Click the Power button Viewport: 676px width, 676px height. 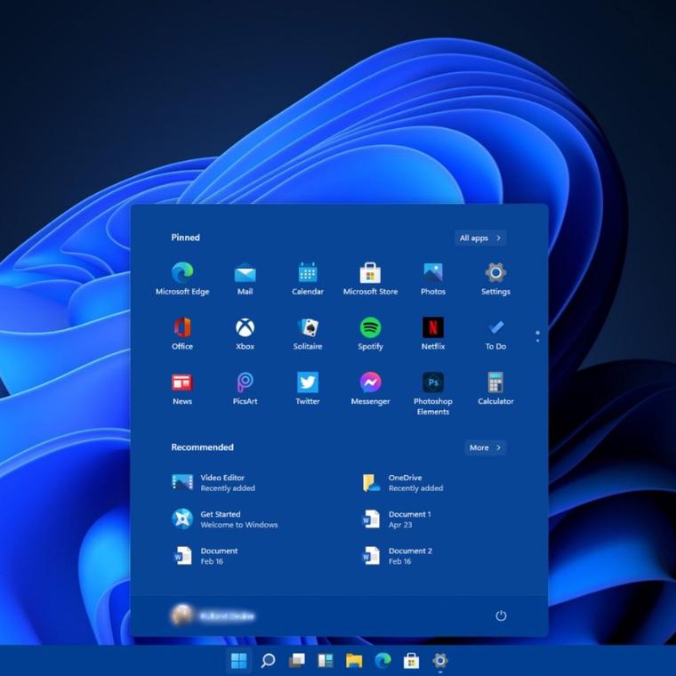(501, 616)
